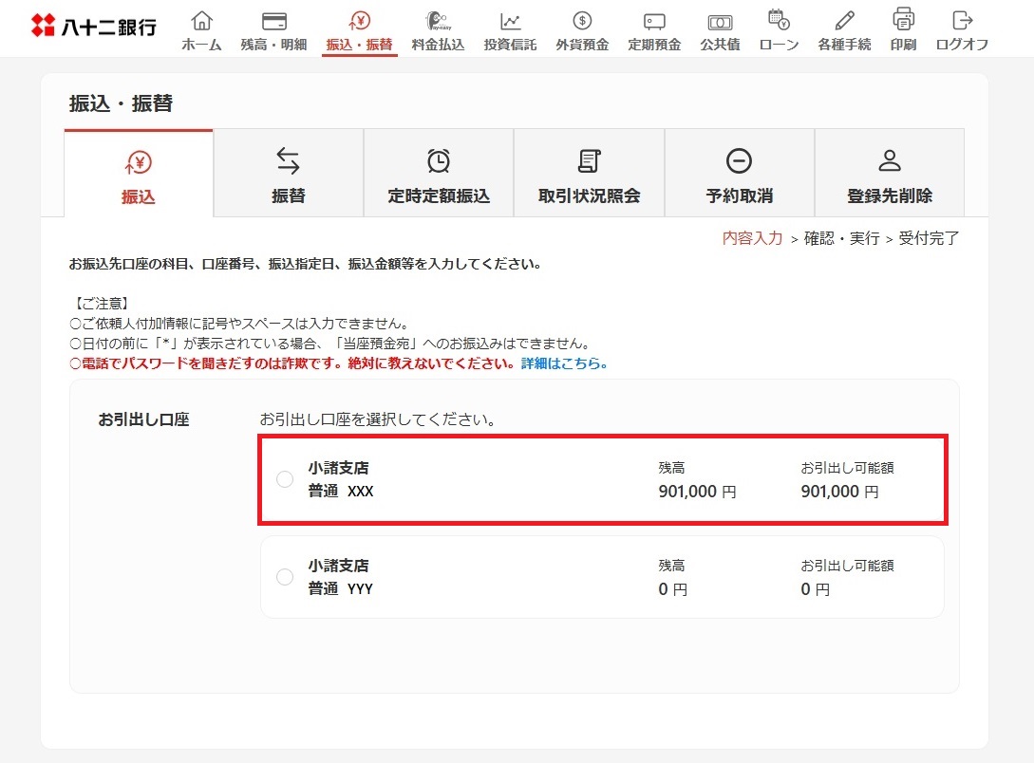Open the 取引状況照会 tab
Screen dimensions: 1034x763
pyautogui.click(x=589, y=174)
